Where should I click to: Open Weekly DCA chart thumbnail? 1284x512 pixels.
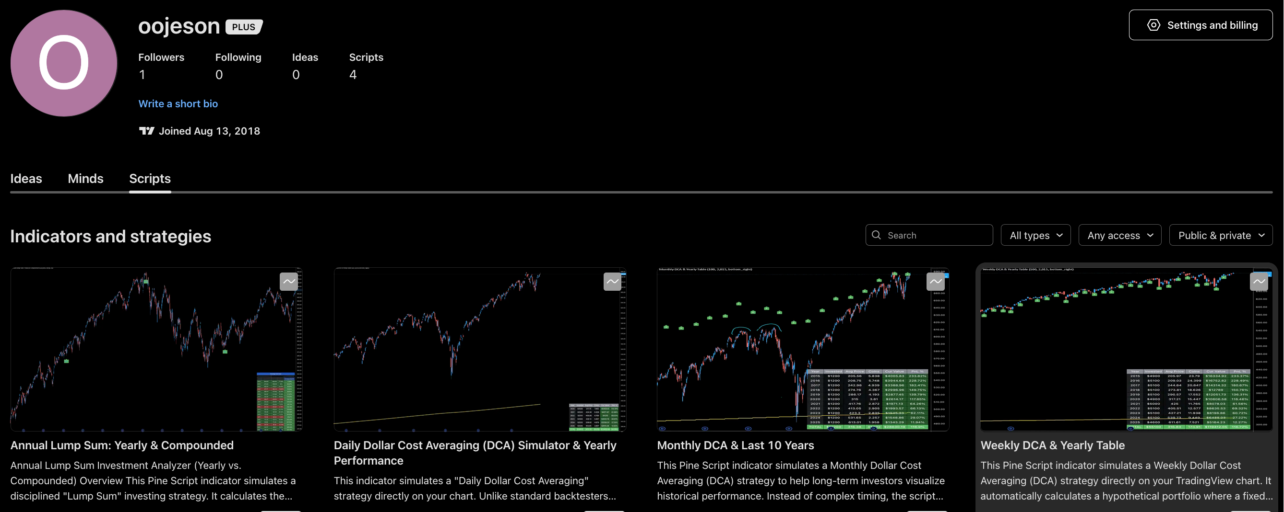click(1126, 349)
